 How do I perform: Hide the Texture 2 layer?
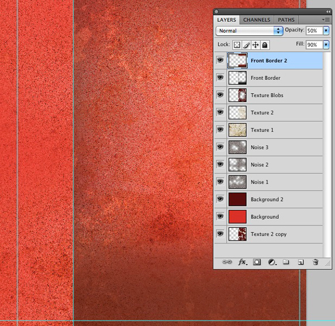(220, 112)
